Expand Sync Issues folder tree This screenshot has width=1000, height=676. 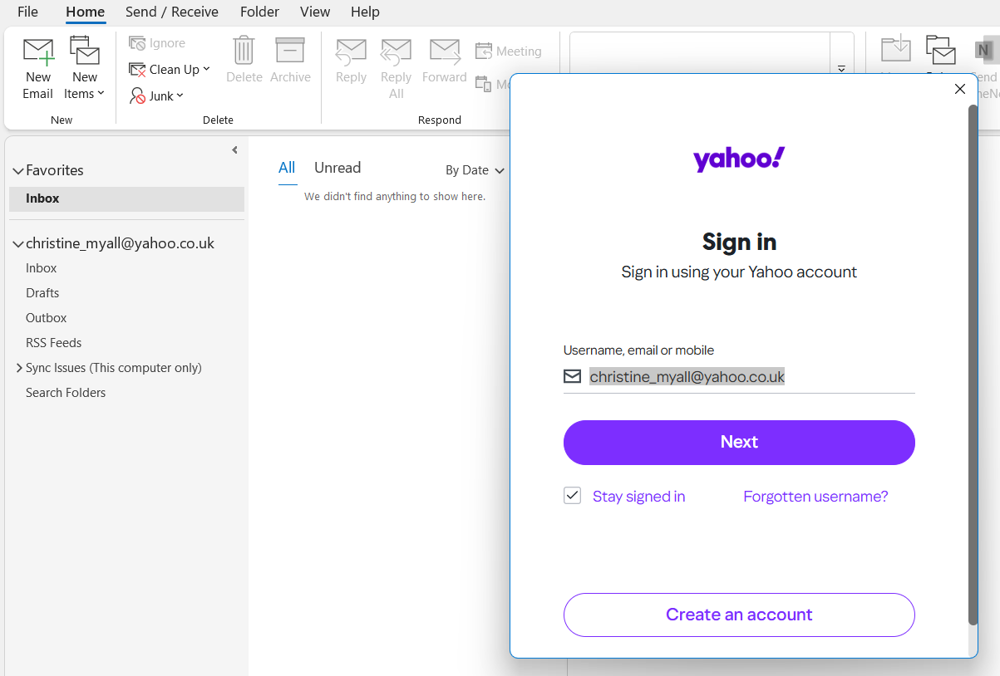(19, 367)
